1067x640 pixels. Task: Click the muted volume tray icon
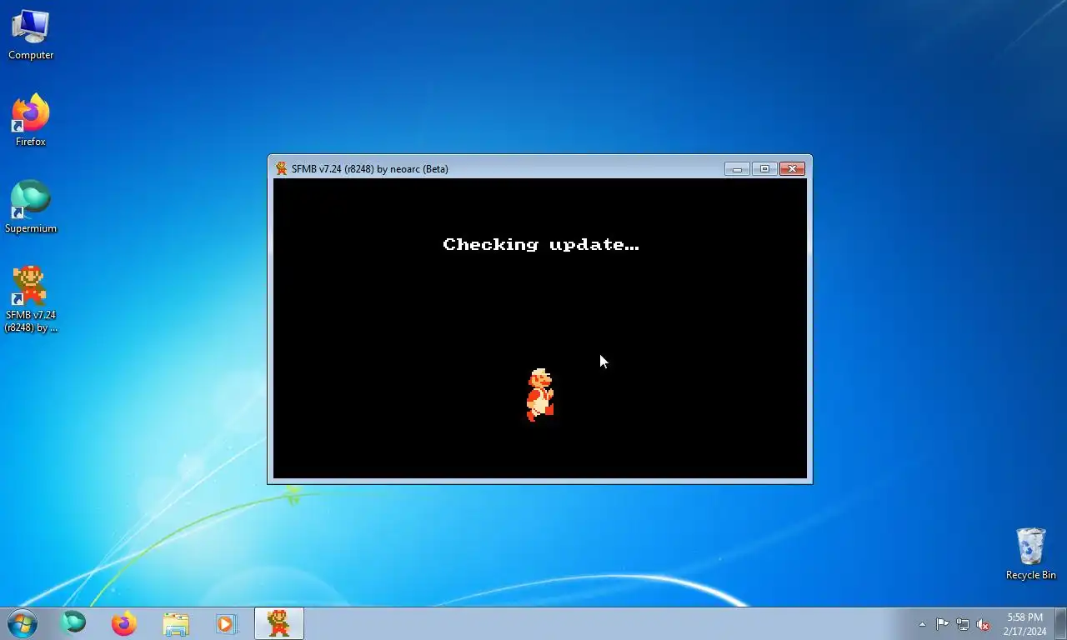(983, 624)
